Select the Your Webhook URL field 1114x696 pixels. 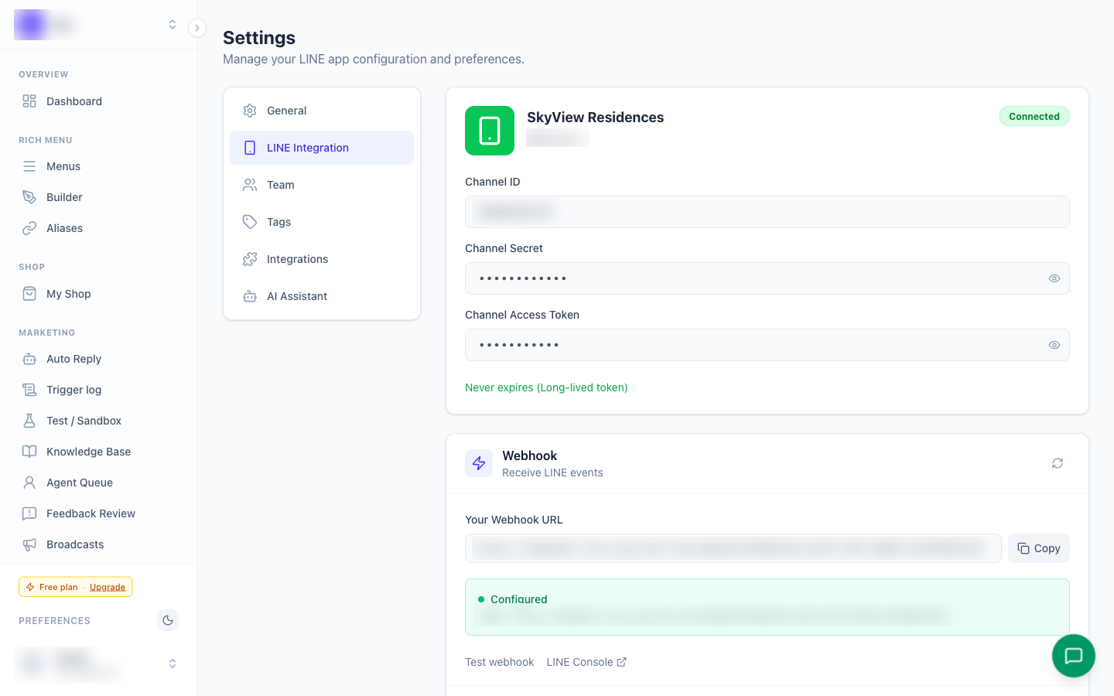pos(733,548)
